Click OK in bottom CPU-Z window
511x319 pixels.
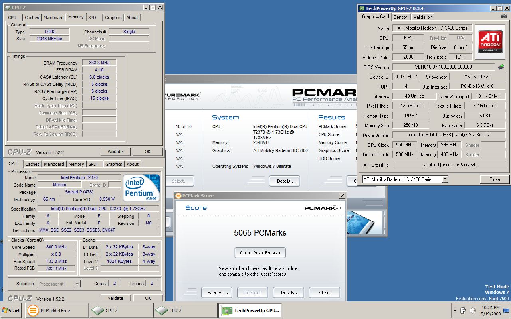(x=148, y=298)
